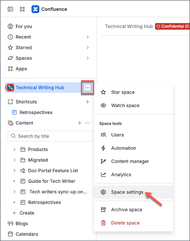Expand the Starred submenu chevron
Screen dimensions: 190x241
click(x=88, y=48)
